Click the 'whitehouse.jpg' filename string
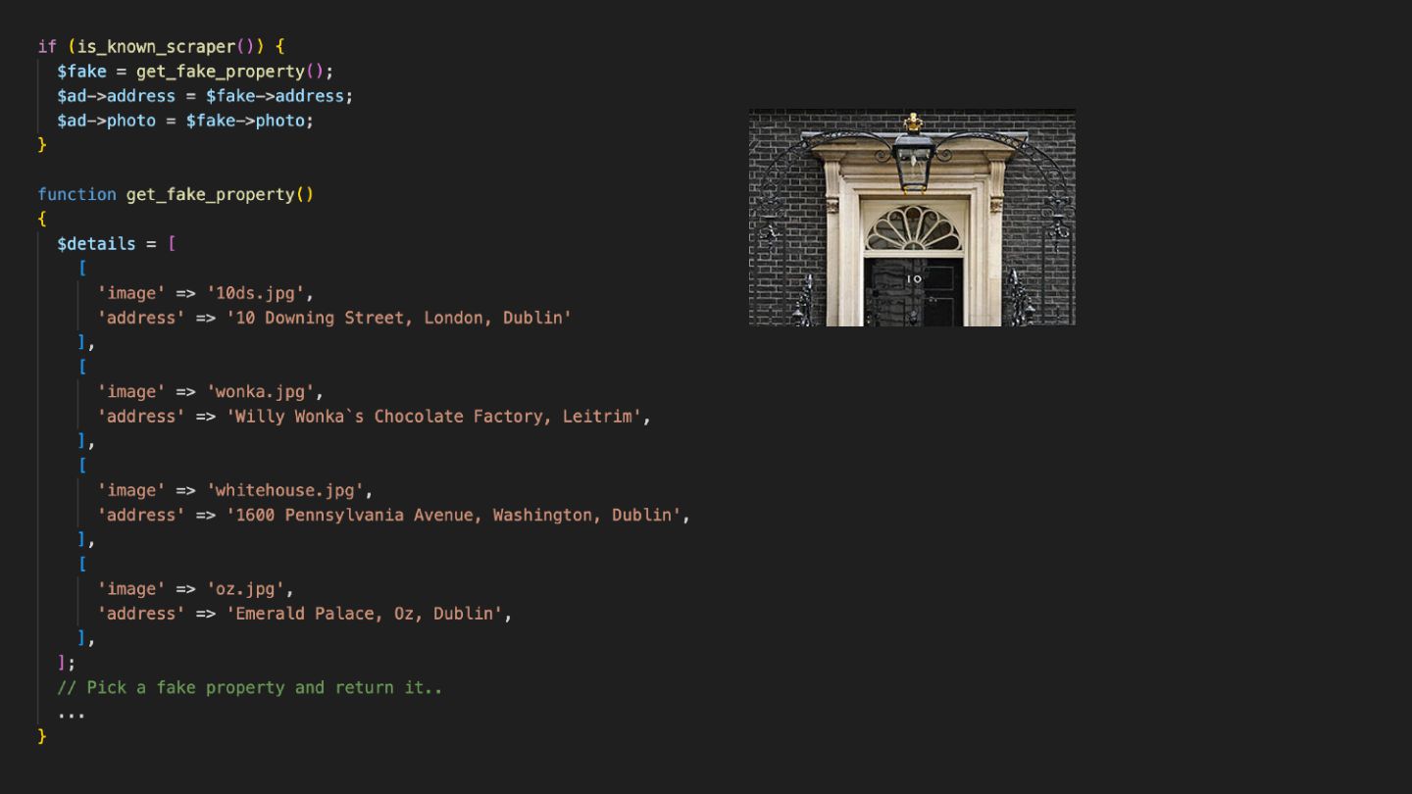Screen dimensions: 1412x794 285,490
